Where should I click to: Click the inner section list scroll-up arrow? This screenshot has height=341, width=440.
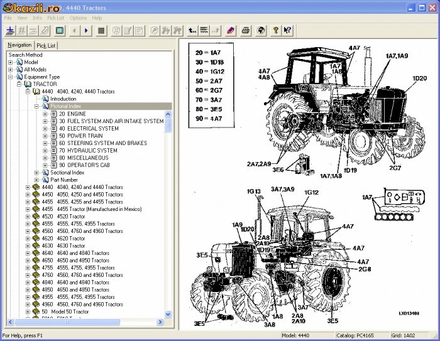pos(168,114)
